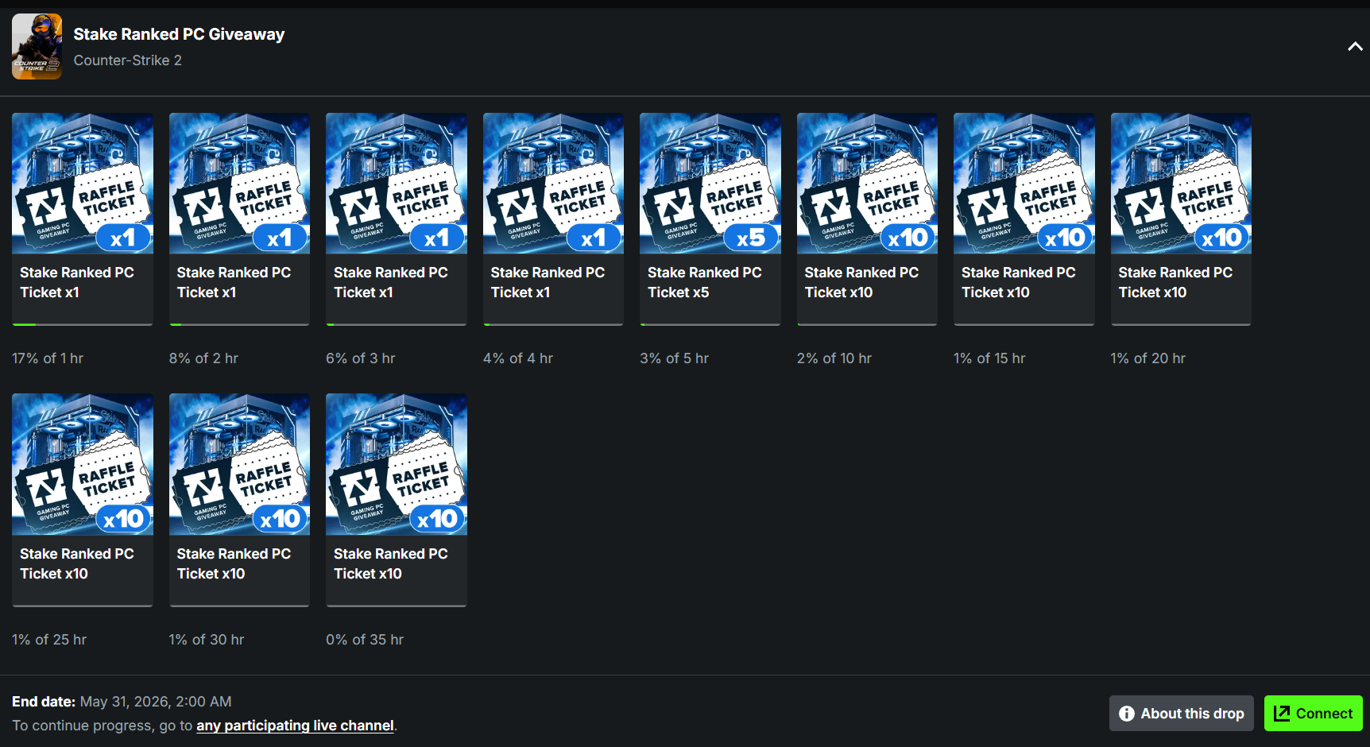Screen dimensions: 1370x747
Task: Click the progress bar above 6% of 3 hr
Action: click(x=397, y=324)
